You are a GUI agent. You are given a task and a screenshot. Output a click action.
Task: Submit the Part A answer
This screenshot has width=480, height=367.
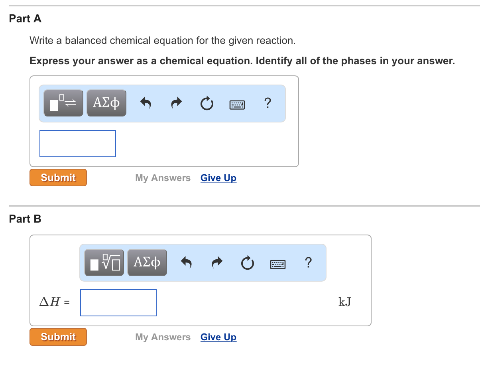tap(58, 178)
